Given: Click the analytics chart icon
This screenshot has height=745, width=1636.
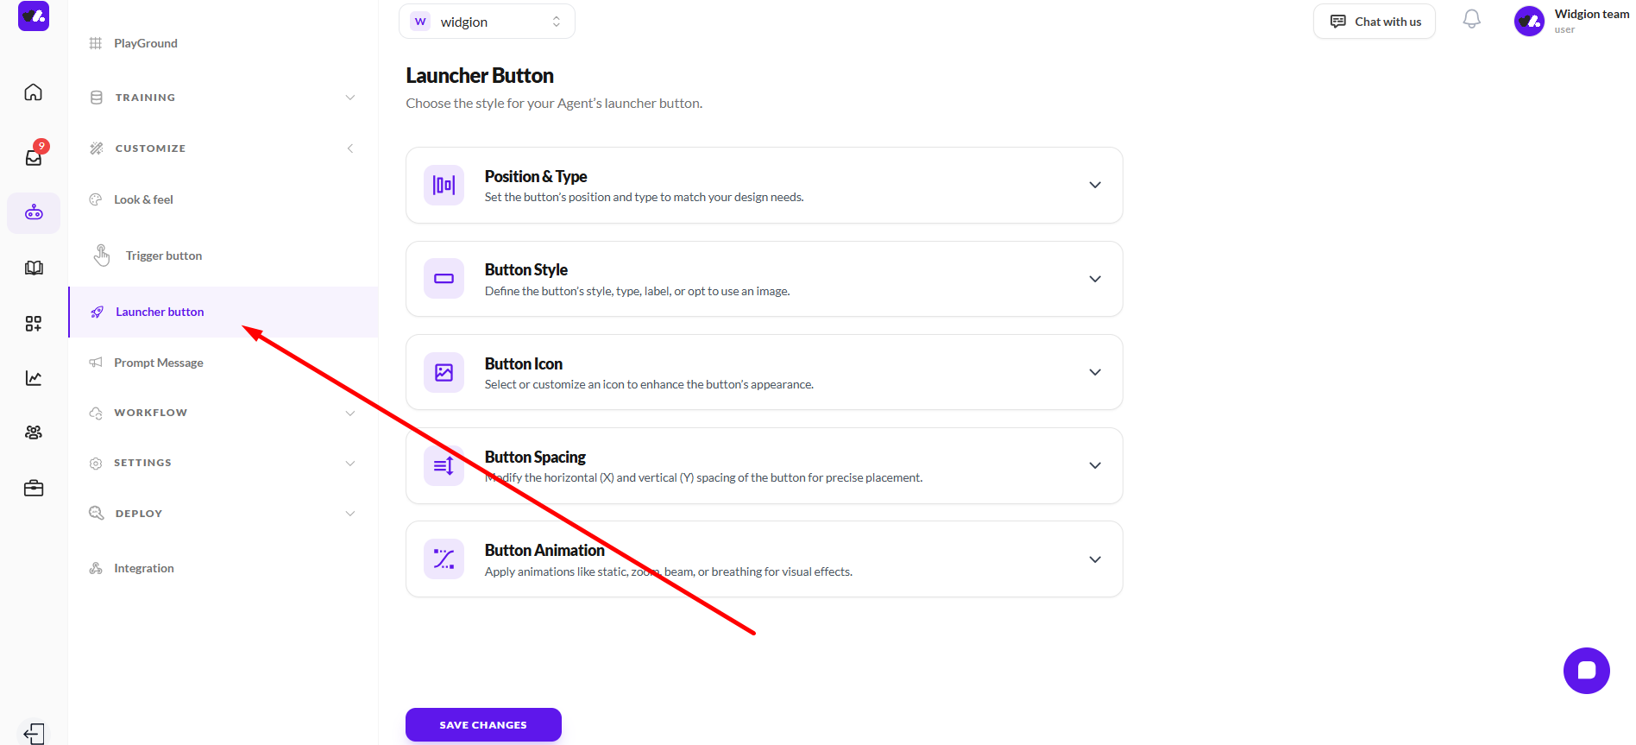Looking at the screenshot, I should [x=34, y=378].
